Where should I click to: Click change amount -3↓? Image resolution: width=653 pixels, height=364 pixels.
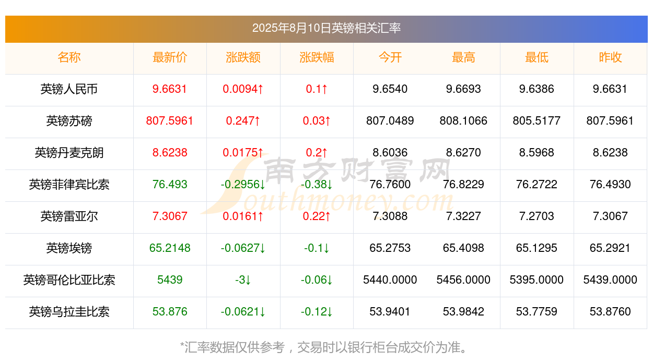click(243, 280)
